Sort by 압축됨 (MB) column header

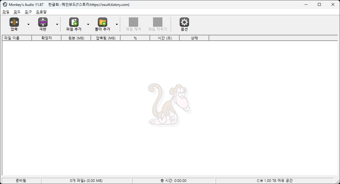click(x=105, y=38)
